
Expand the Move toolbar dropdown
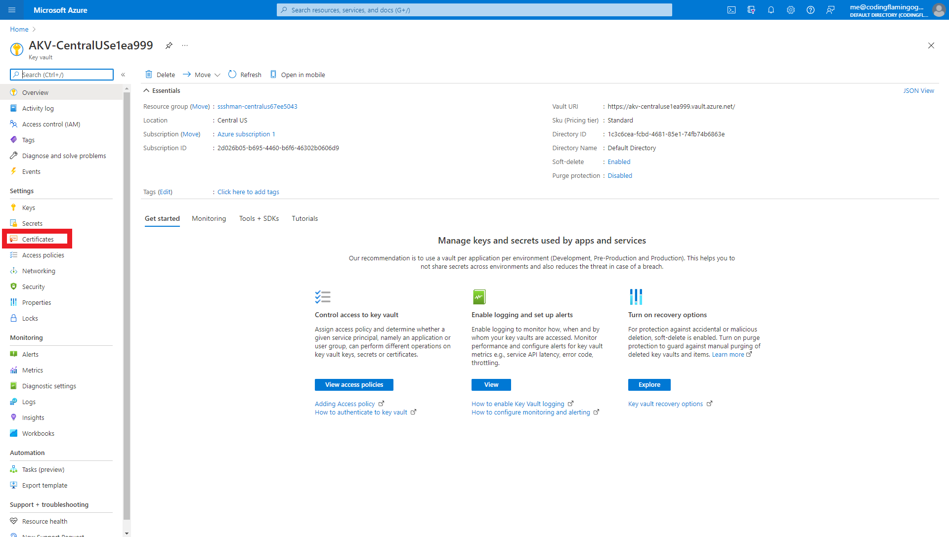tap(217, 74)
